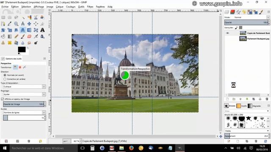Select the Ink tool
Screen dimensions: 271x152
(42, 36)
